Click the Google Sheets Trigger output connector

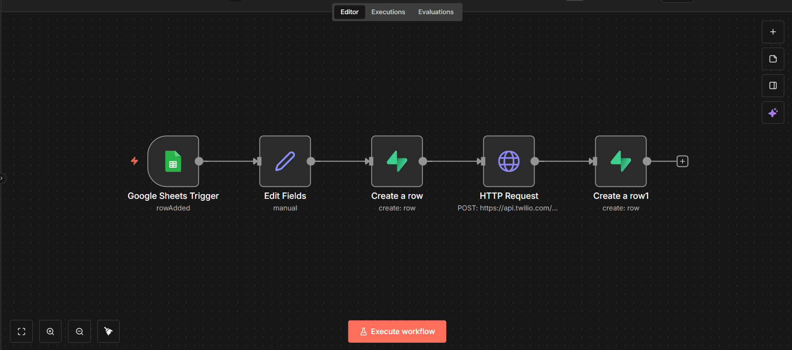point(199,161)
